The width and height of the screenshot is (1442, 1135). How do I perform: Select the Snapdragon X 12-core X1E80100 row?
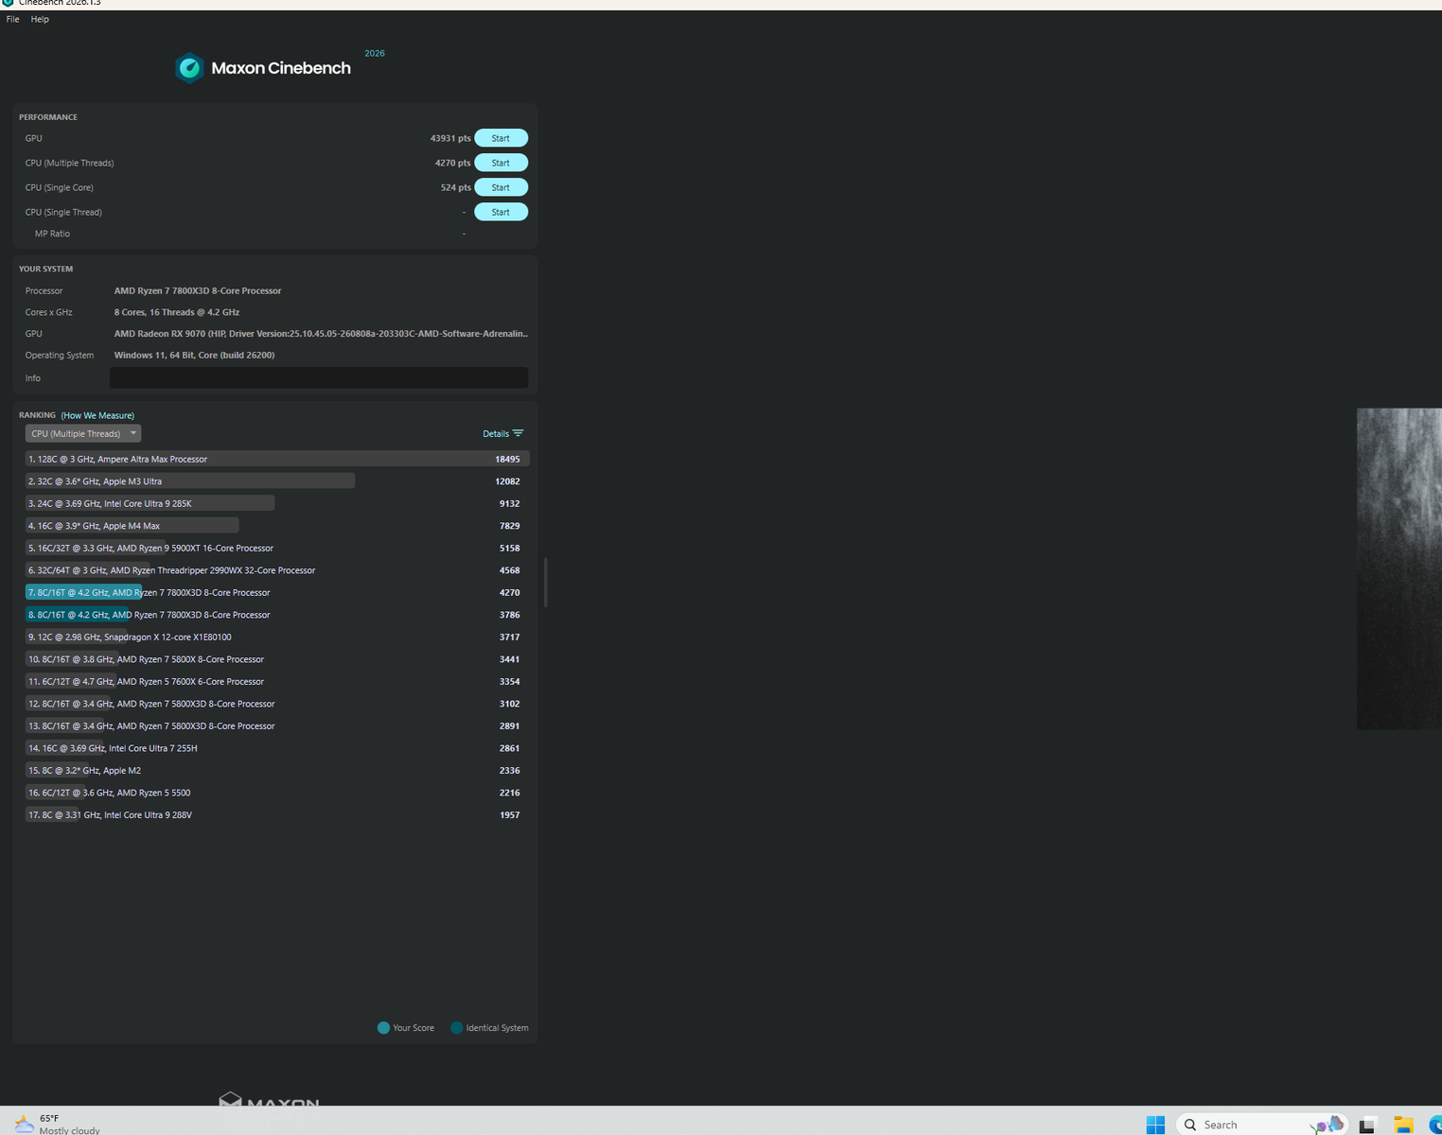[x=276, y=637]
